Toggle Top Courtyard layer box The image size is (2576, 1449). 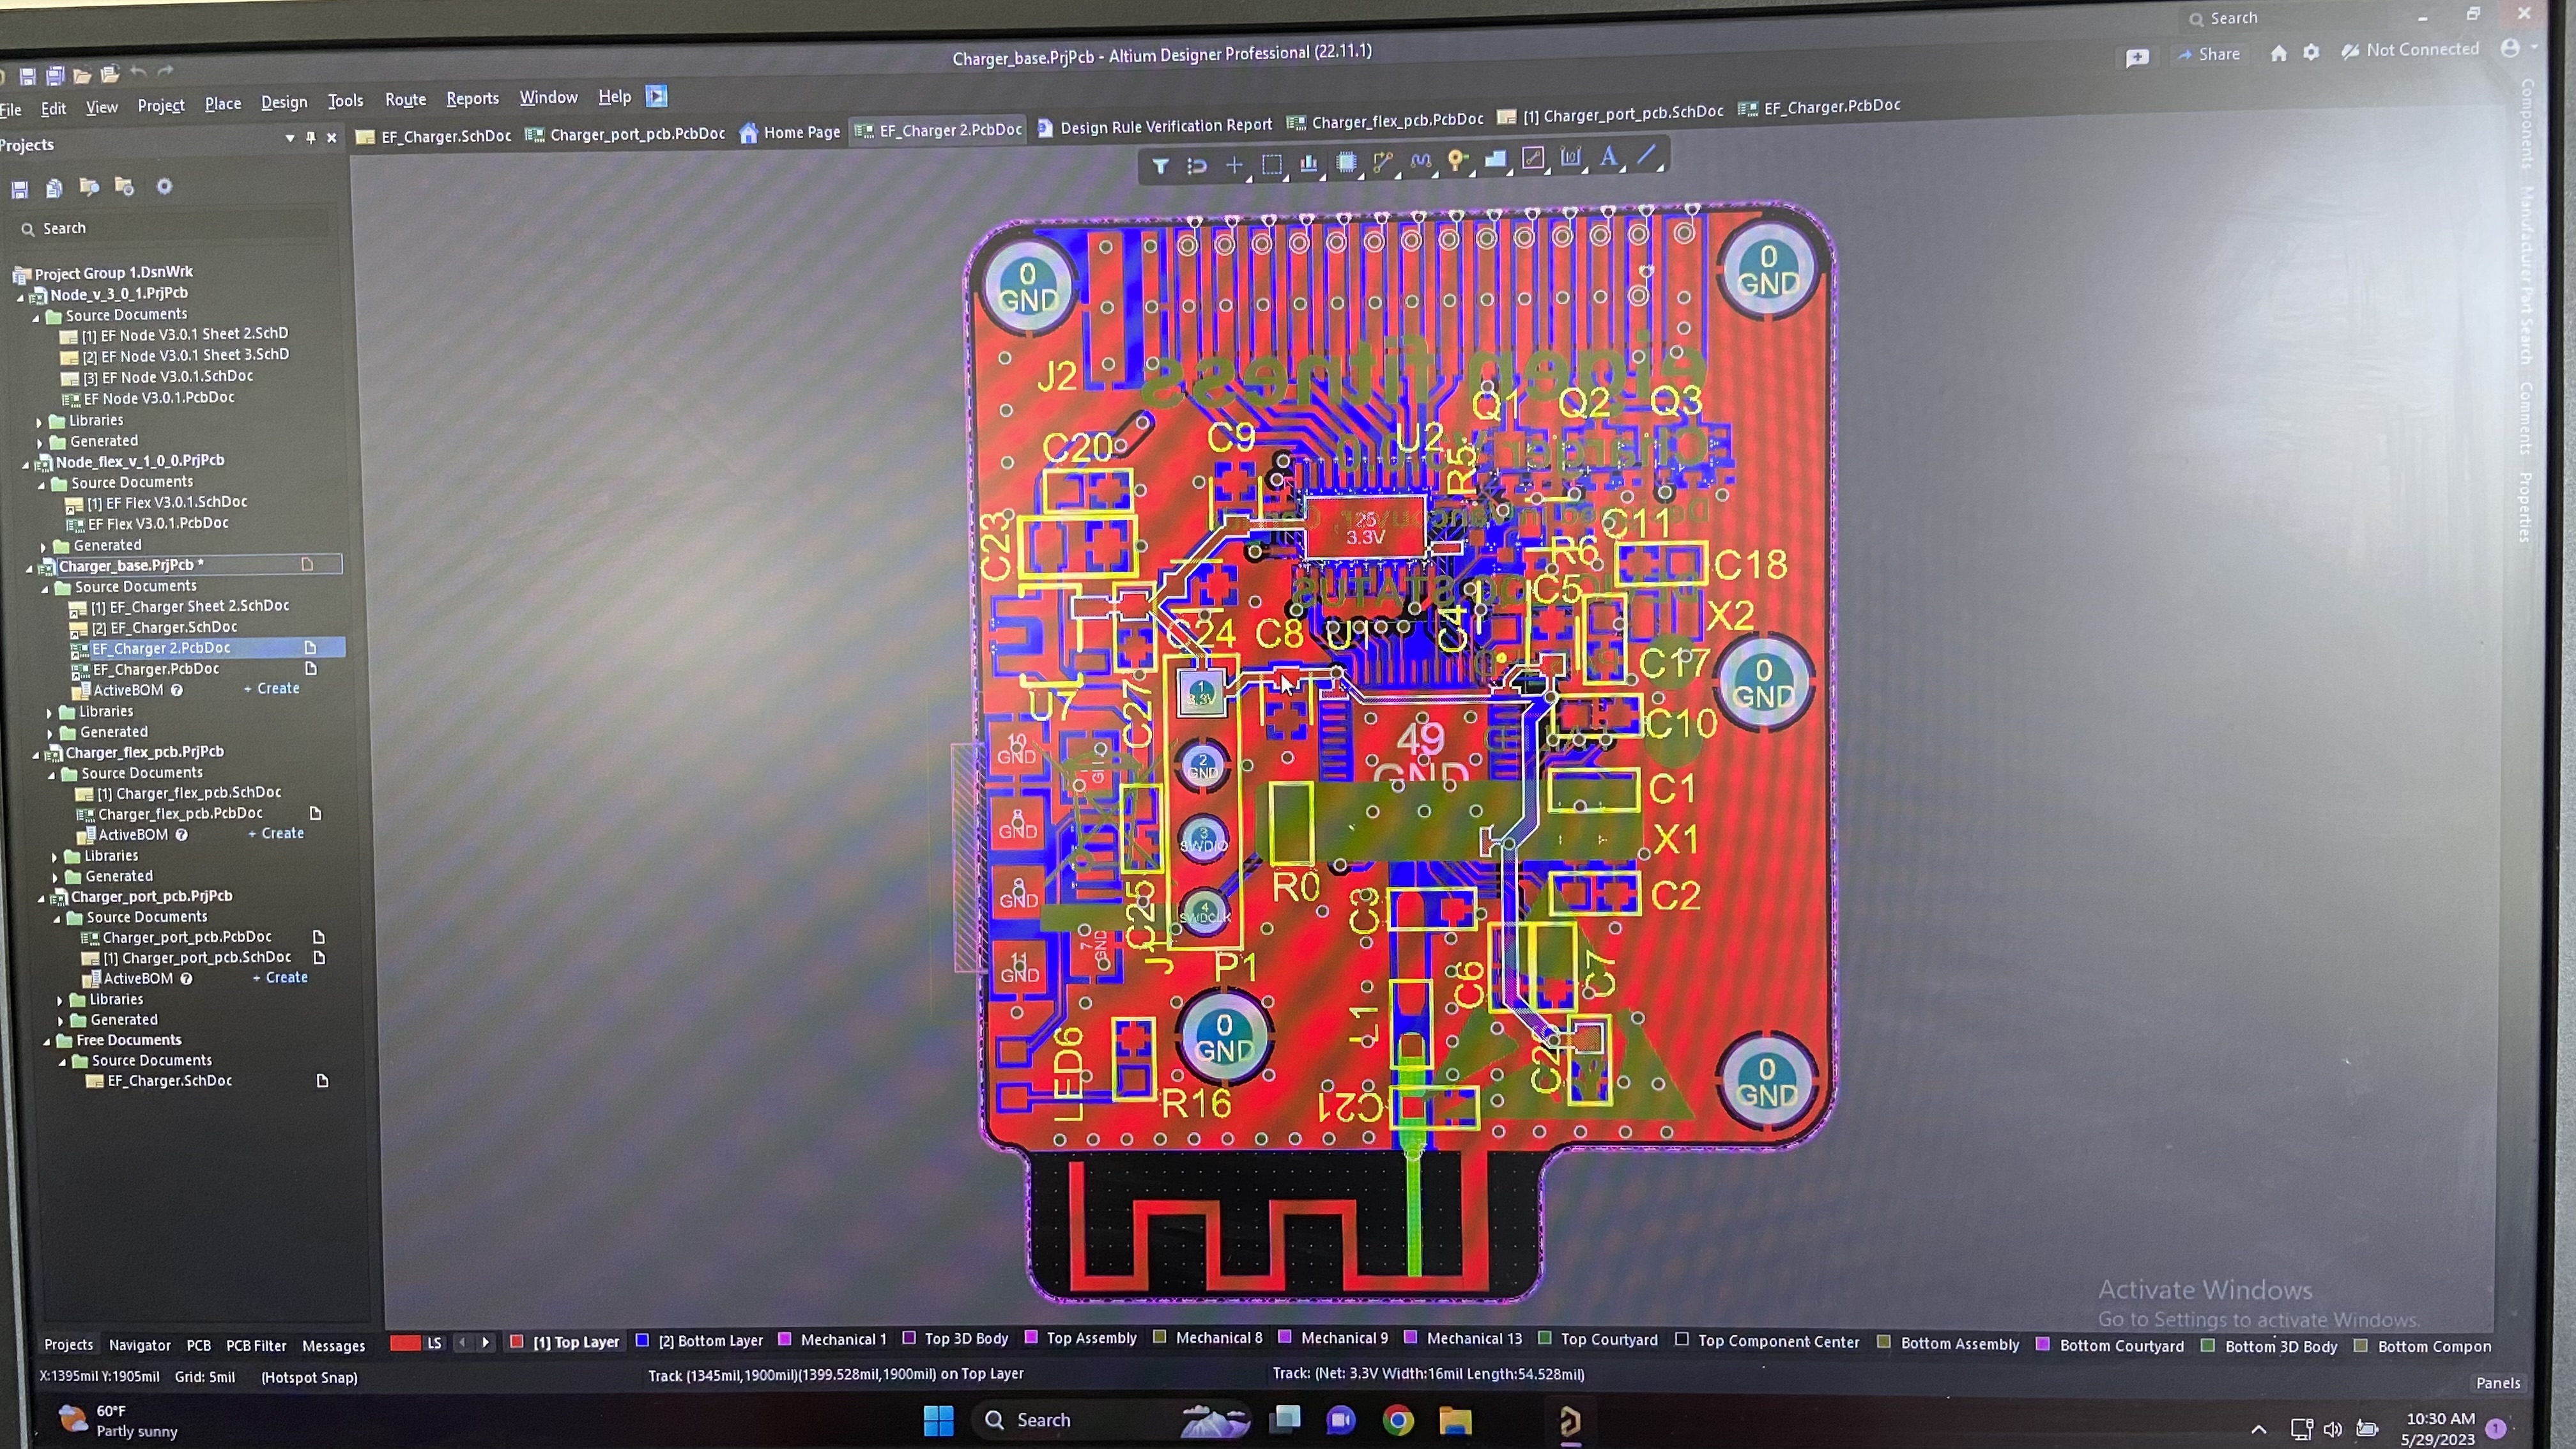1545,1338
